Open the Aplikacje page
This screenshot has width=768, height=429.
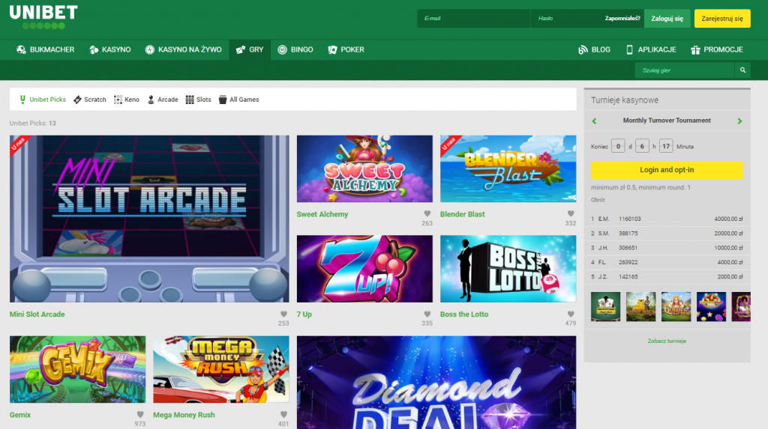pos(651,49)
